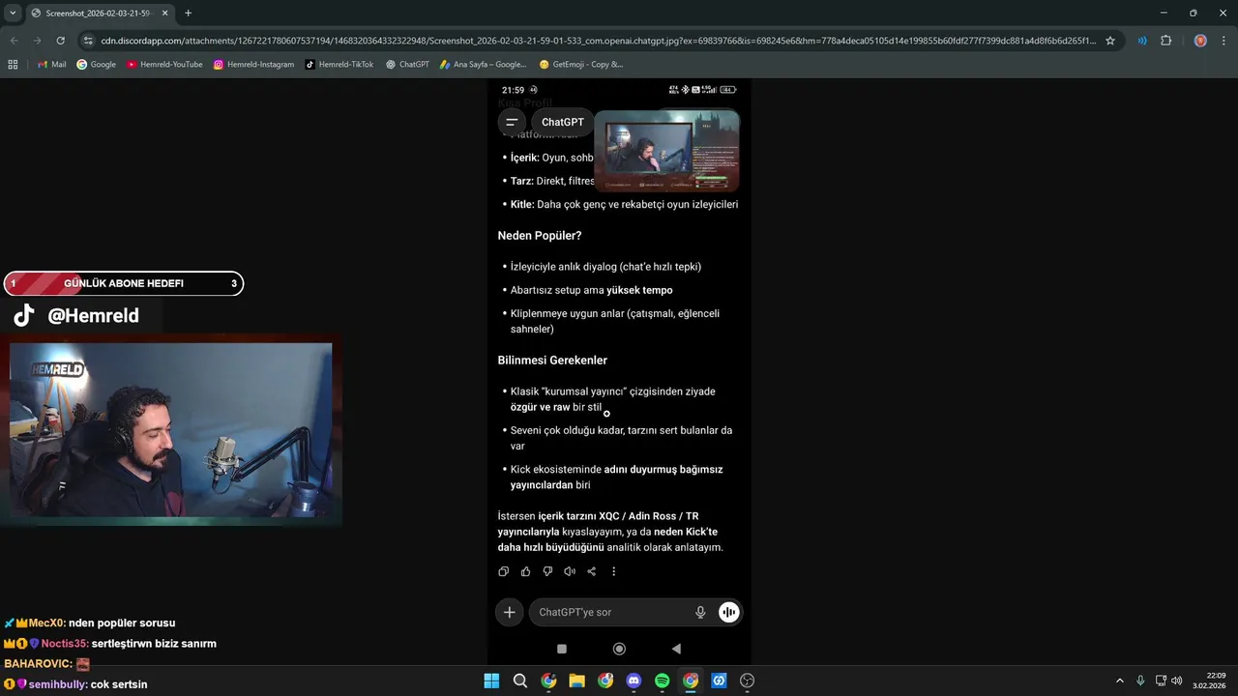Open the ChatGPT sidebar hamburger menu
The image size is (1238, 696).
click(511, 122)
